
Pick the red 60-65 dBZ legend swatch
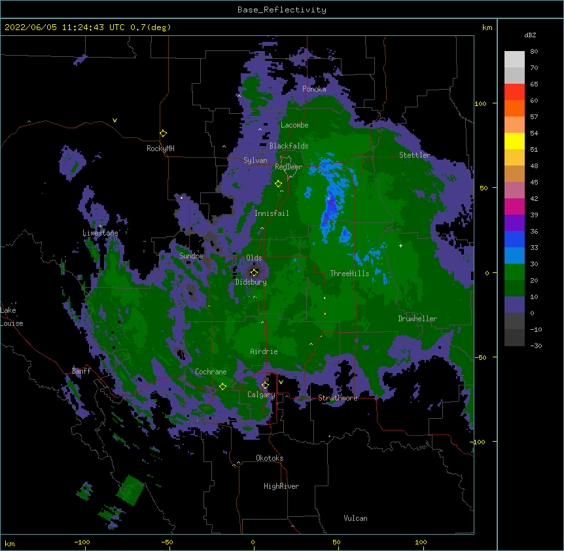click(x=514, y=92)
